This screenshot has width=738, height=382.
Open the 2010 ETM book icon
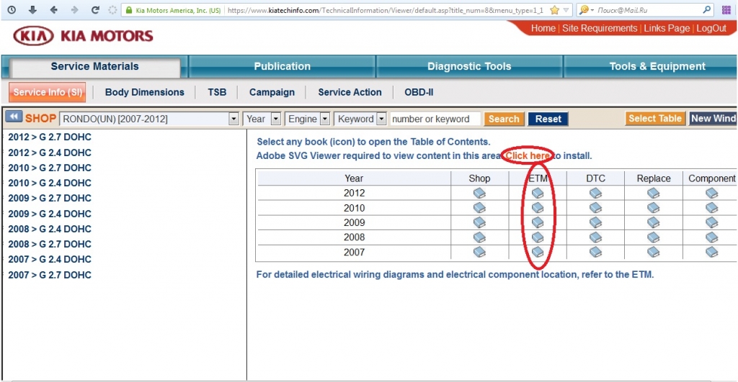538,208
